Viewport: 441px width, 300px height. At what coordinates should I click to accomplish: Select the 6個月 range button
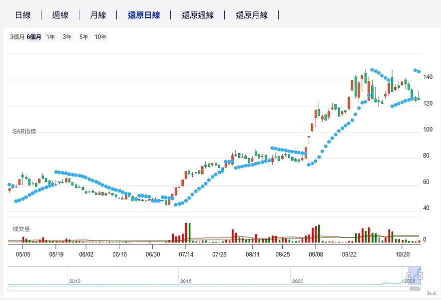point(34,37)
